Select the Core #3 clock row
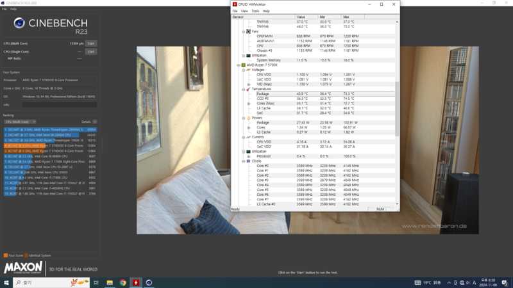This screenshot has height=288, width=513. tap(326, 180)
